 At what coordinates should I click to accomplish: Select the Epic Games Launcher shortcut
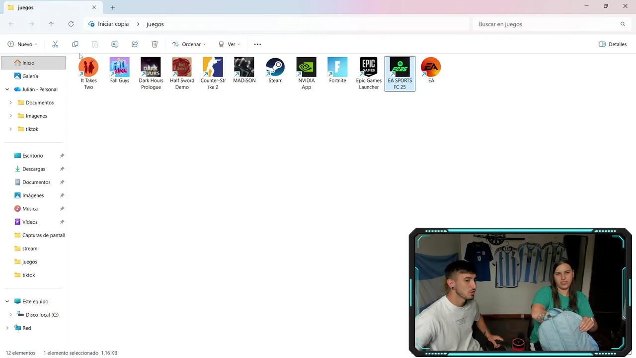(x=369, y=73)
